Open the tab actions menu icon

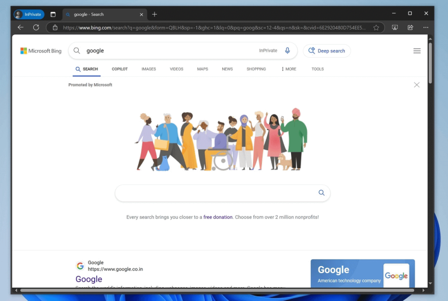pyautogui.click(x=53, y=14)
